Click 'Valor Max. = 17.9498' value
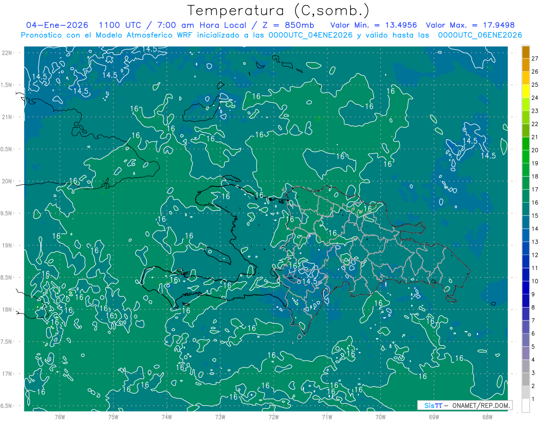 pyautogui.click(x=470, y=25)
